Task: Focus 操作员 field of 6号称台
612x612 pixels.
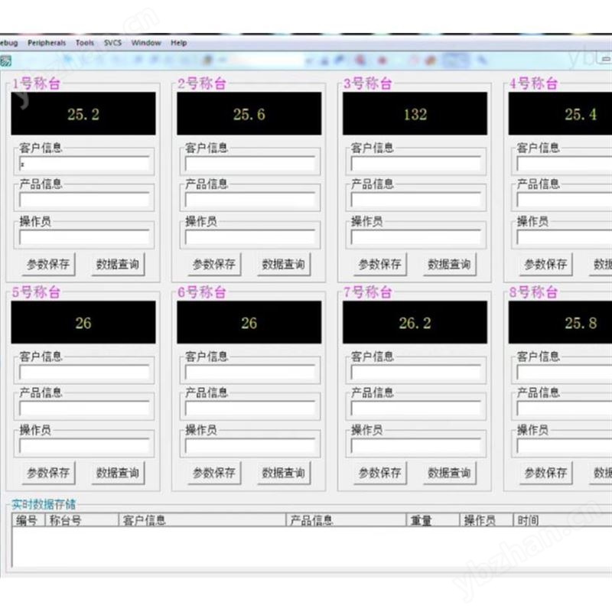Action: click(250, 446)
